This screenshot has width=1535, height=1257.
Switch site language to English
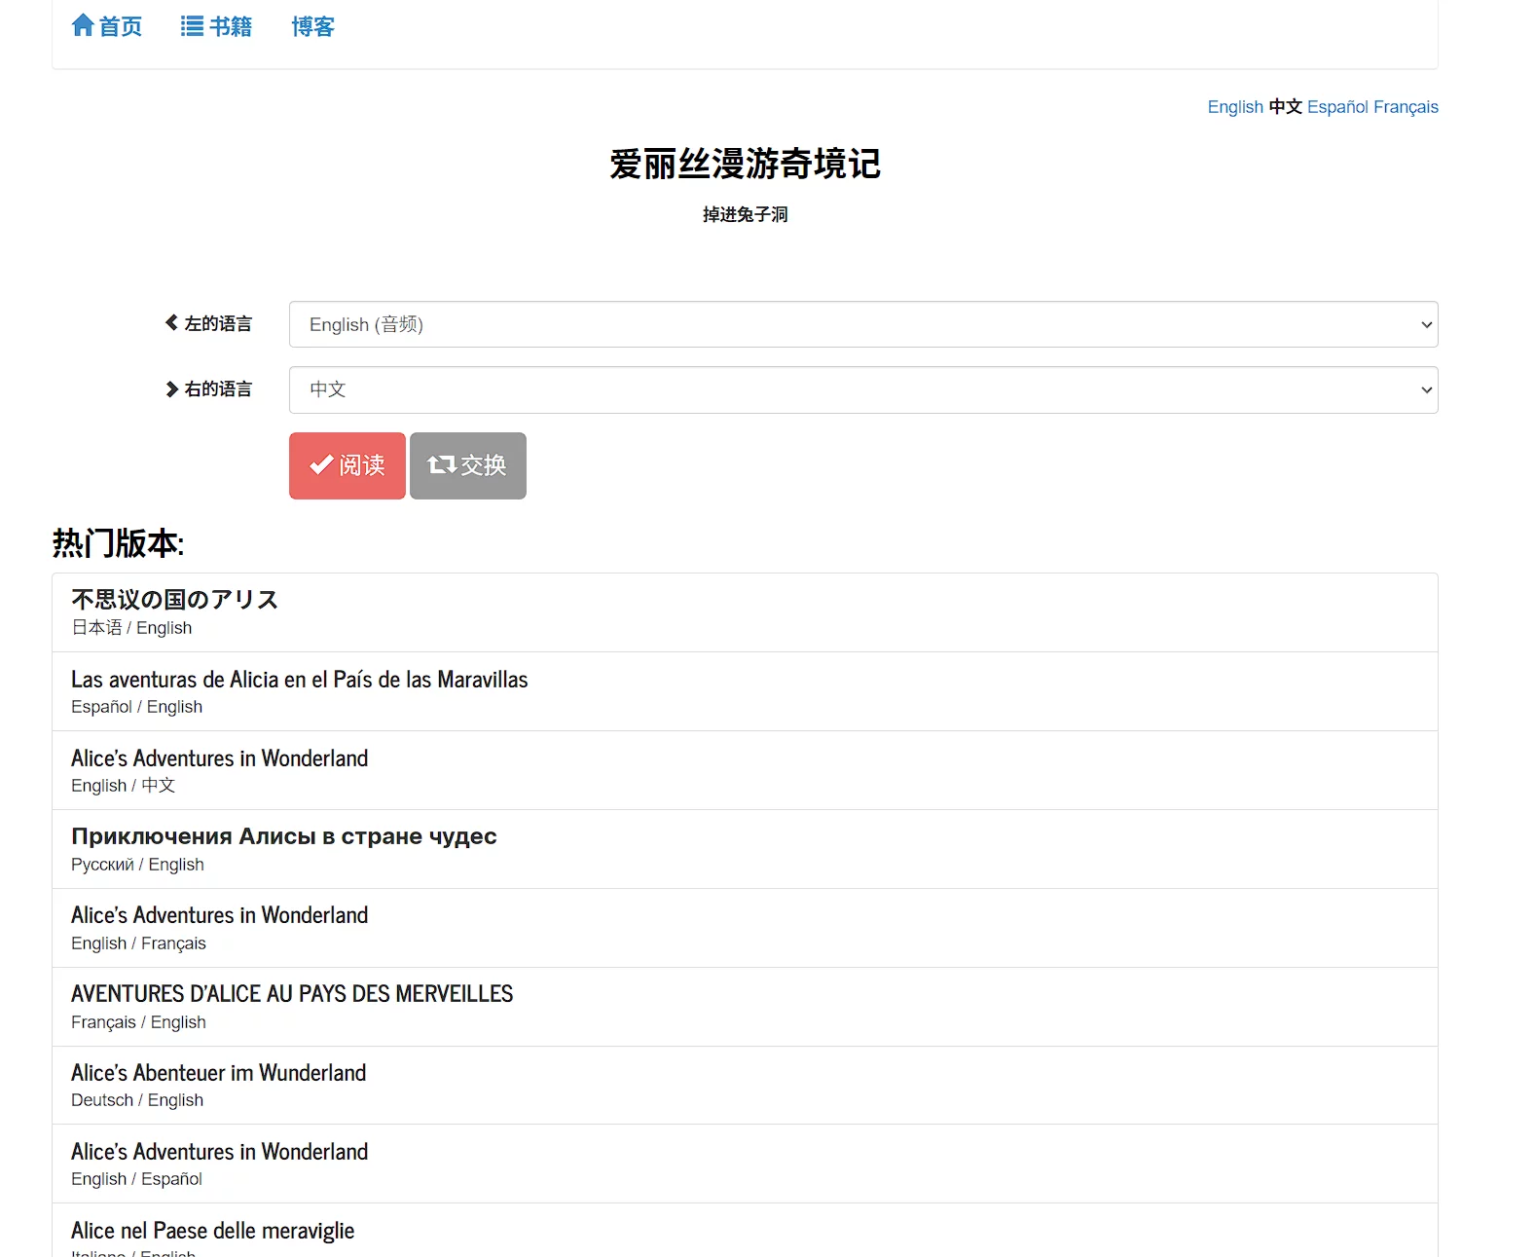point(1234,107)
